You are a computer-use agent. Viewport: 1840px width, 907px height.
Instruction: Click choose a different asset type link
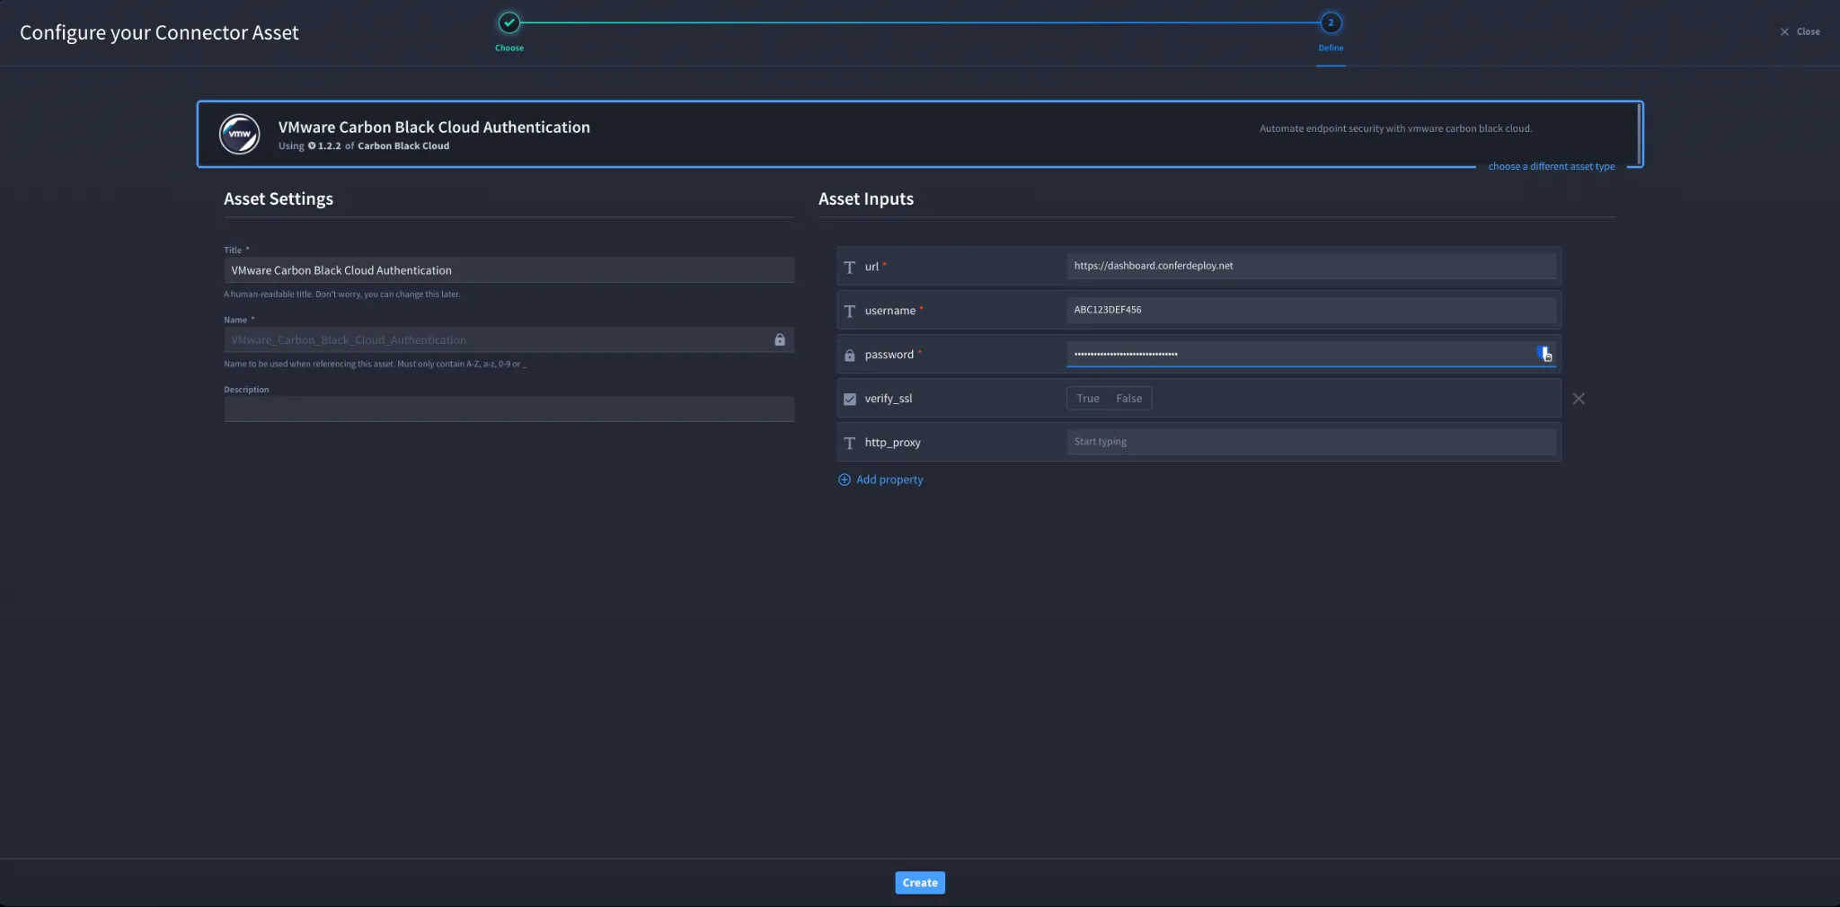[1552, 166]
